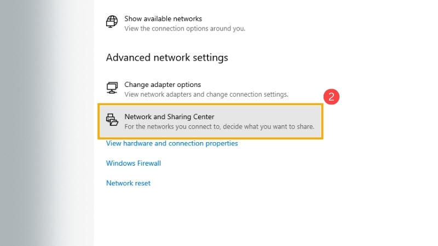
Task: Open View hardware and connection properties link
Action: pyautogui.click(x=172, y=143)
